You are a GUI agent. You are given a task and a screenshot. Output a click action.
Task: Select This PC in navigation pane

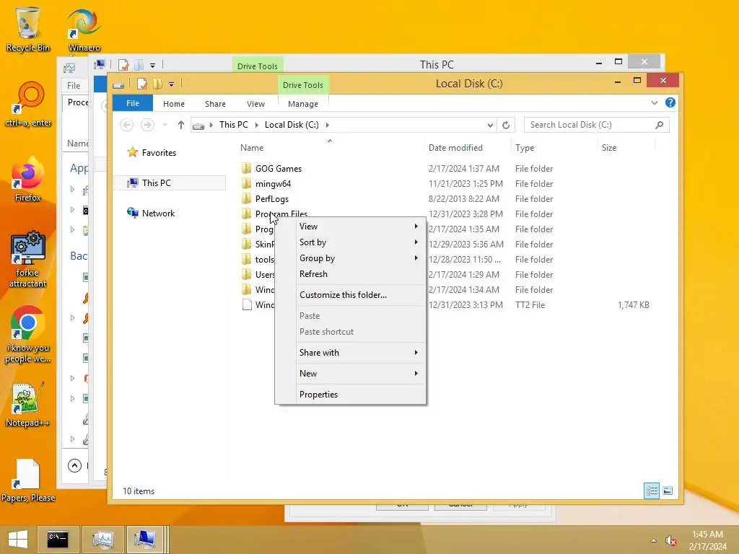(x=170, y=183)
